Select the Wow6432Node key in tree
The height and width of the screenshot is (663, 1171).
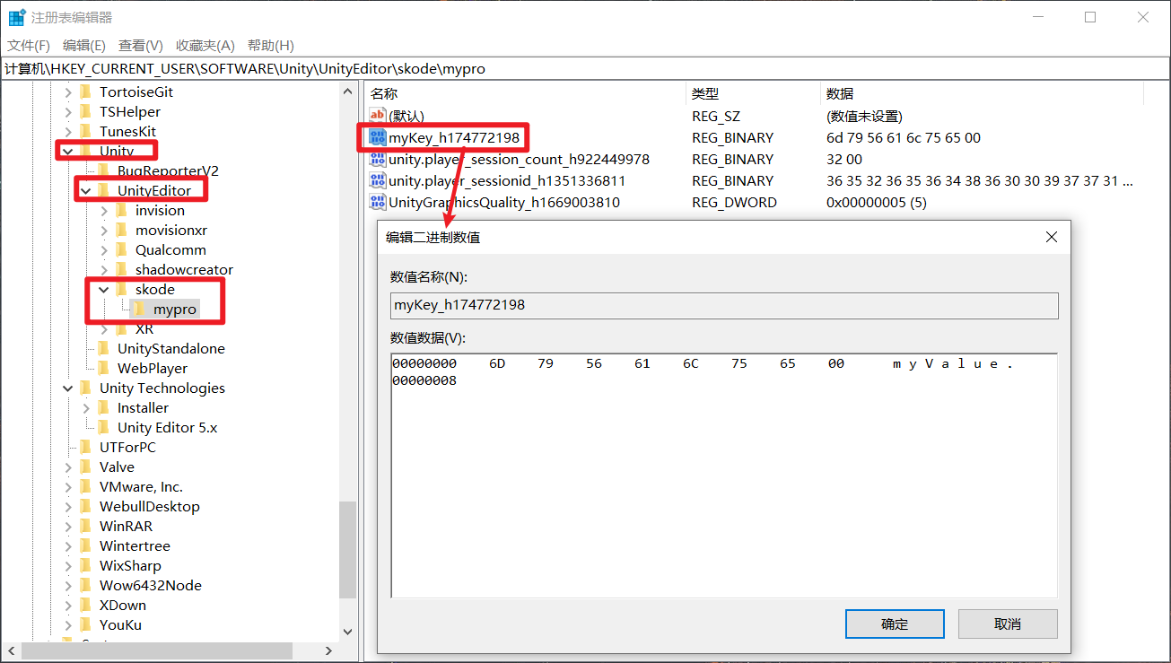[151, 585]
